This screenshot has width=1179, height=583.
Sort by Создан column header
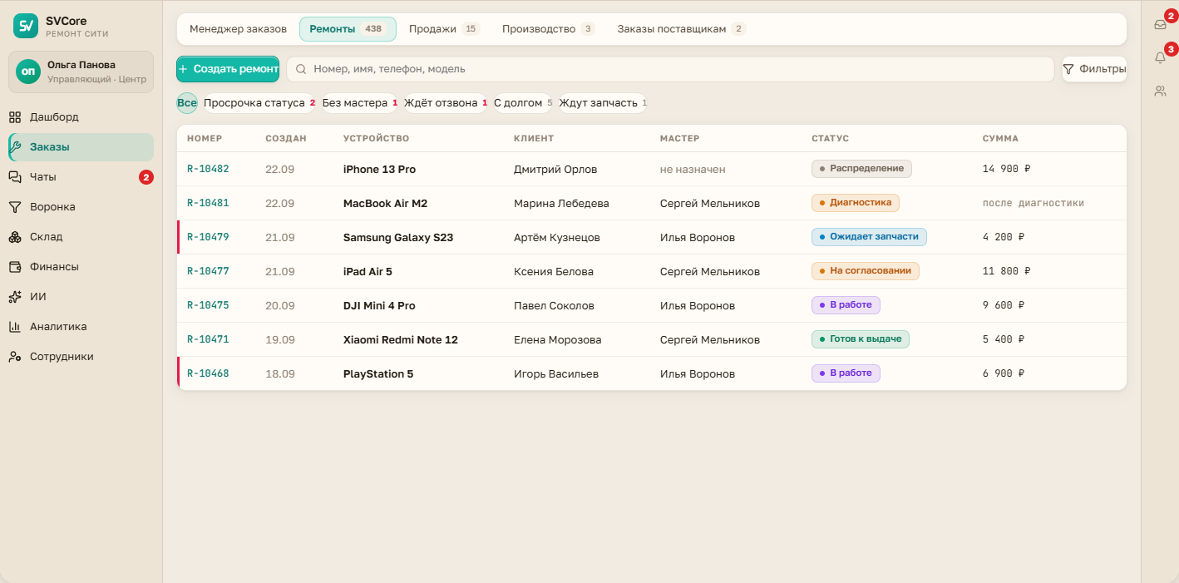coord(286,138)
